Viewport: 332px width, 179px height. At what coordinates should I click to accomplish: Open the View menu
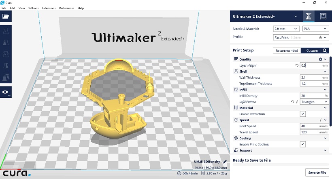pyautogui.click(x=21, y=8)
